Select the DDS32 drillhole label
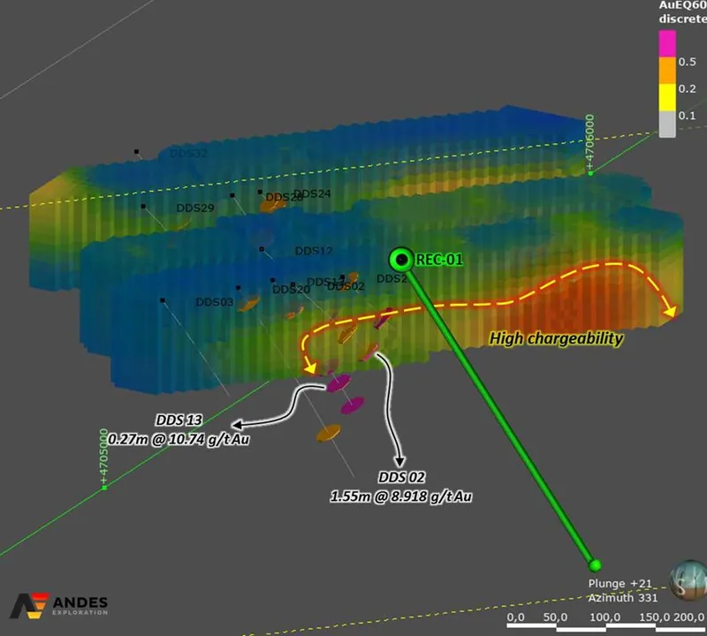Viewport: 707px width, 636px height. tap(188, 154)
